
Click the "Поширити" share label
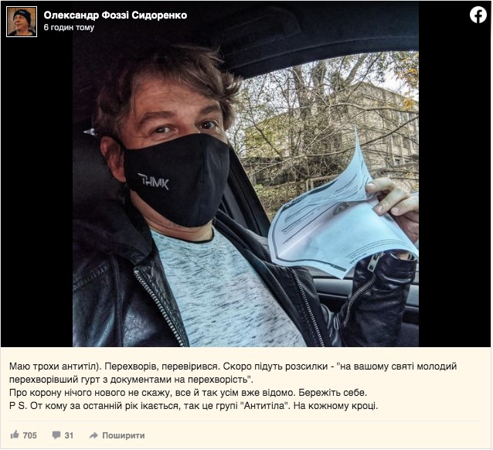(x=123, y=435)
